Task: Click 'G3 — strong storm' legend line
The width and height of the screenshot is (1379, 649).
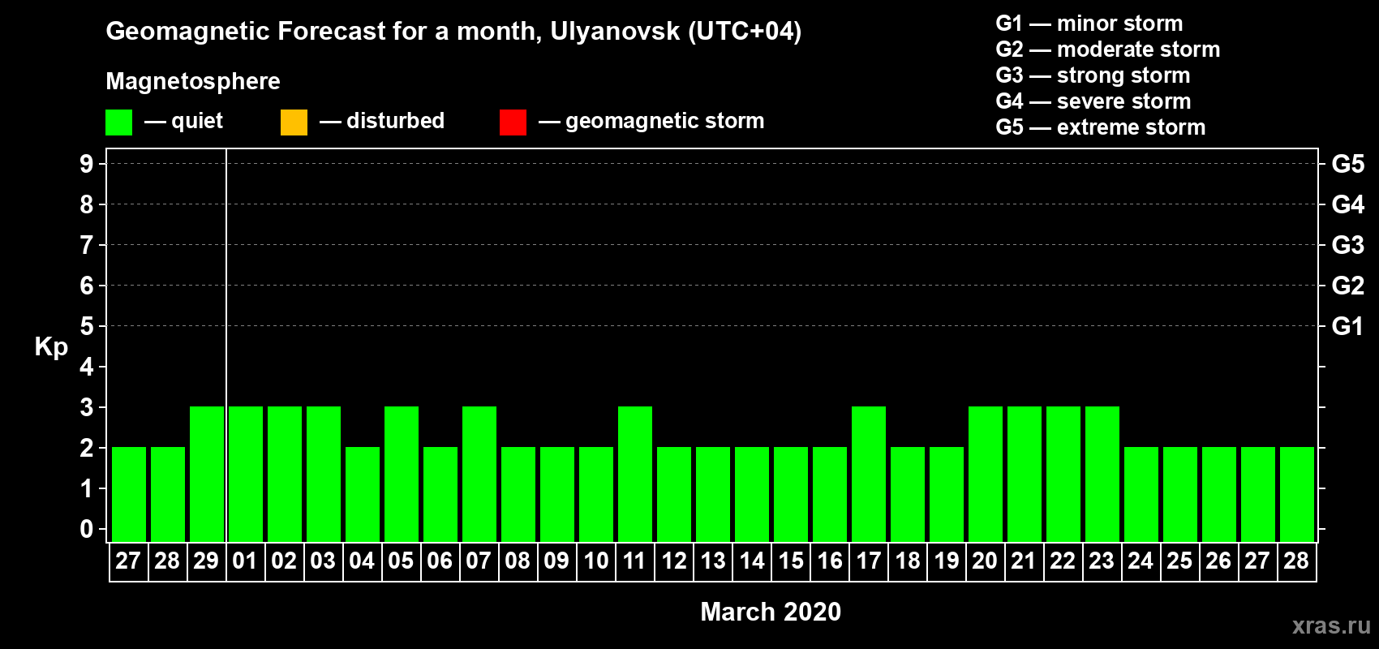Action: click(x=1093, y=75)
